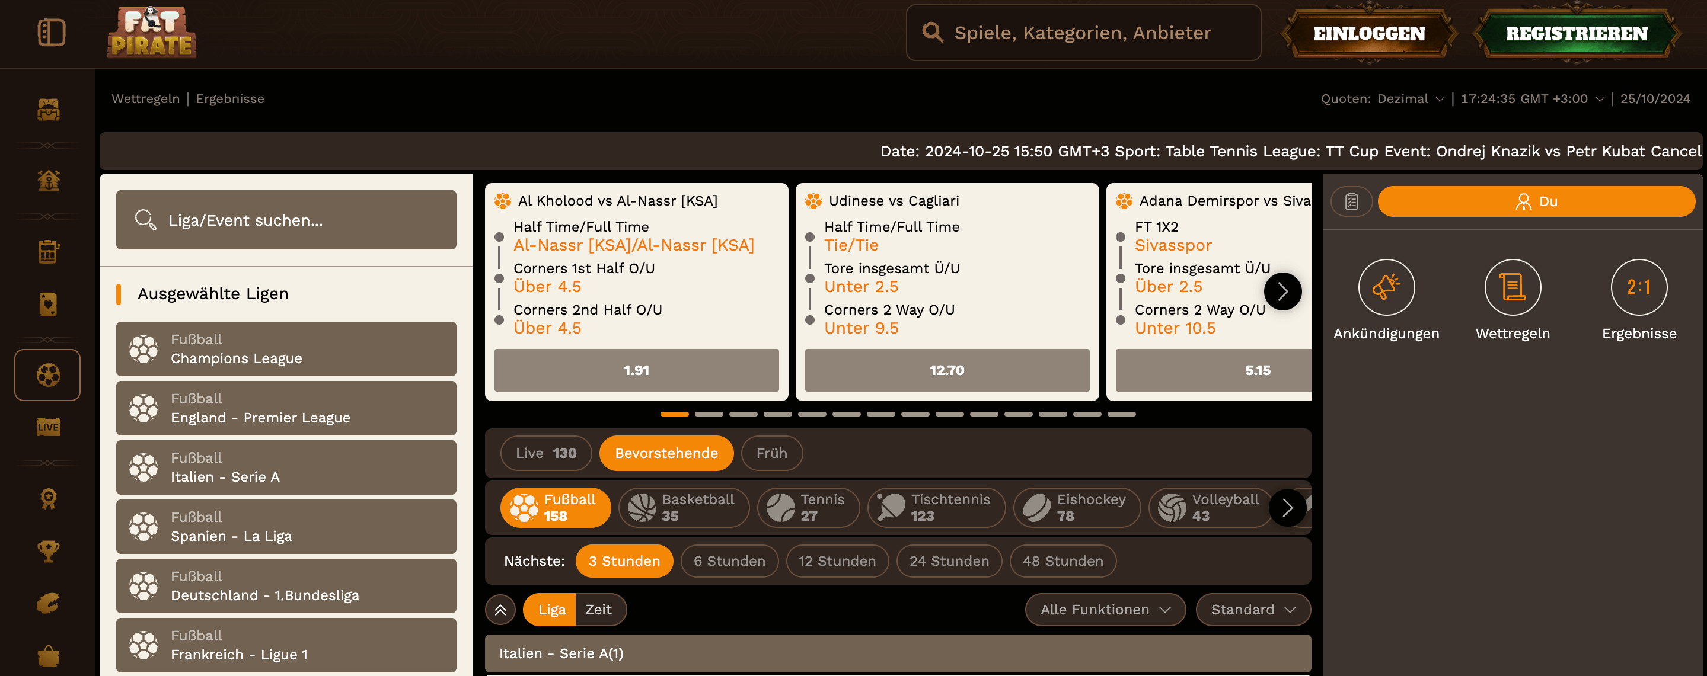Viewport: 1707px width, 676px height.
Task: Click the trophy icon in left sidebar
Action: 47,550
